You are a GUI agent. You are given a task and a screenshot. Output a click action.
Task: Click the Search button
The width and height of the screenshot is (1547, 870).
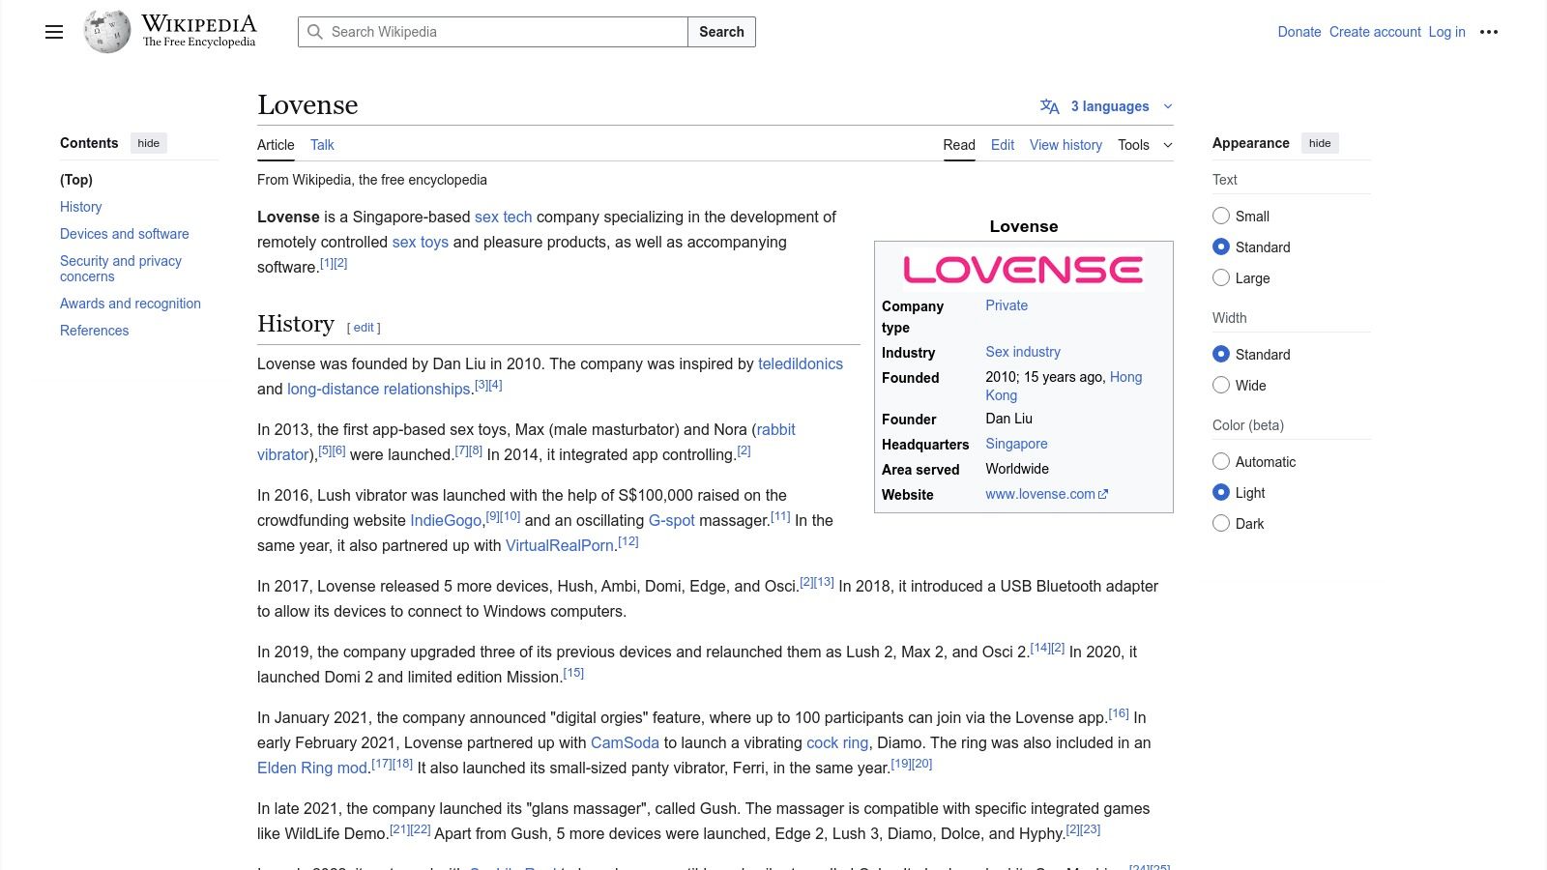721,32
